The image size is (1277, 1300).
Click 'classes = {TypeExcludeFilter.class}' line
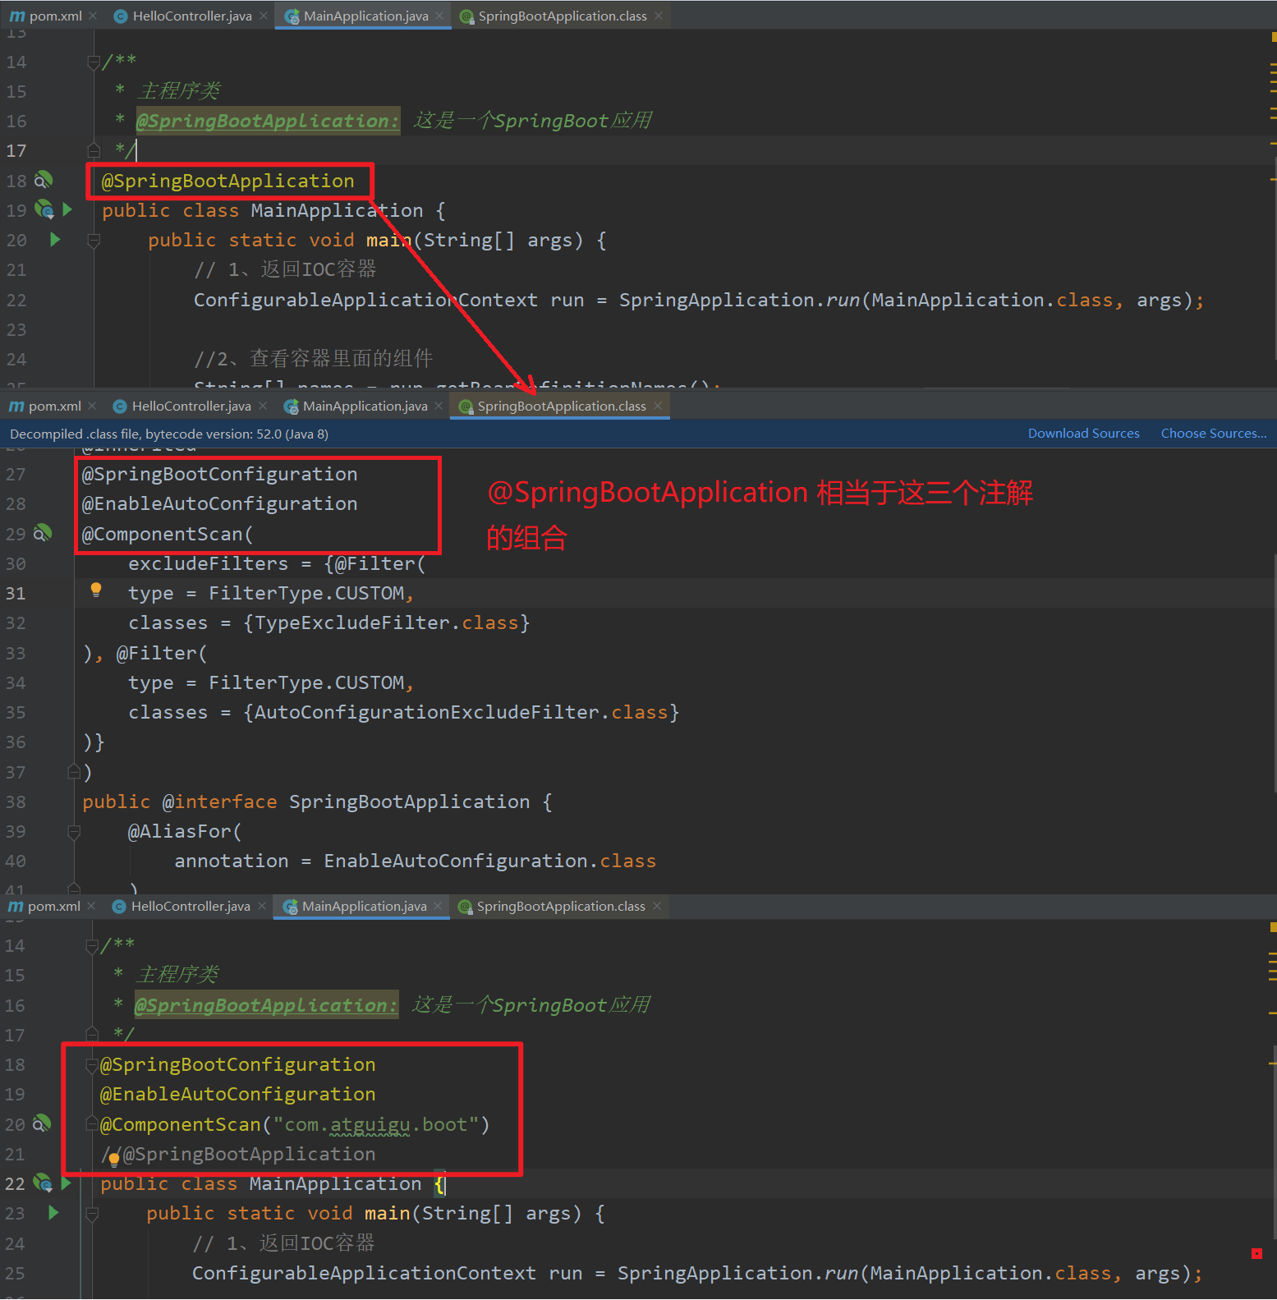tap(328, 622)
